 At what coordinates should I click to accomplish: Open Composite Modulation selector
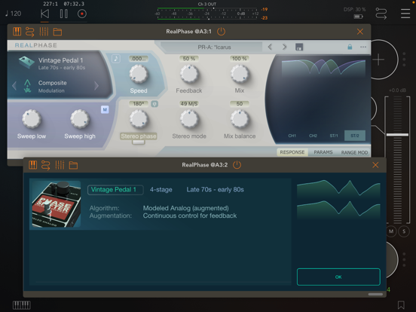tap(53, 86)
